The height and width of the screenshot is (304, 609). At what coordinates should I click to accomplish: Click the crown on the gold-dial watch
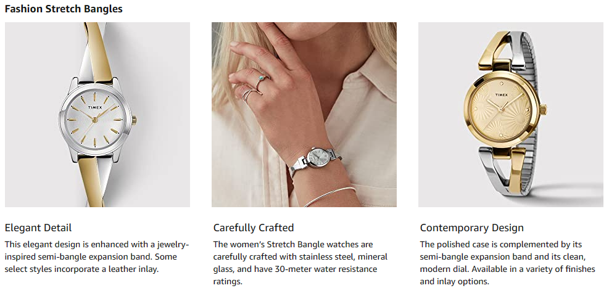[543, 111]
